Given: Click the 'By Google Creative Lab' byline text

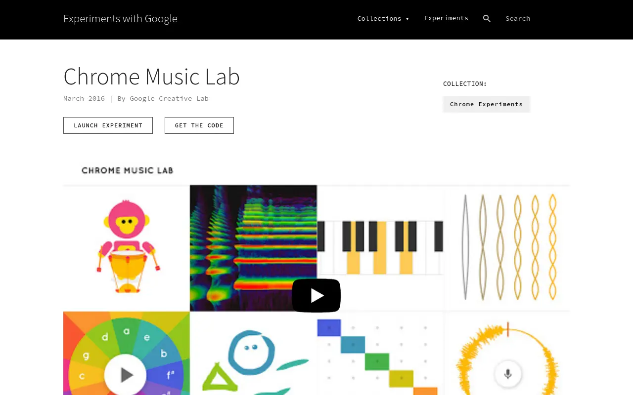Looking at the screenshot, I should 163,98.
